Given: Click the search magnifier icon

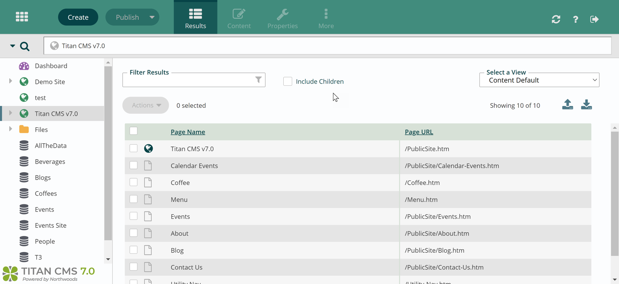Looking at the screenshot, I should [25, 46].
